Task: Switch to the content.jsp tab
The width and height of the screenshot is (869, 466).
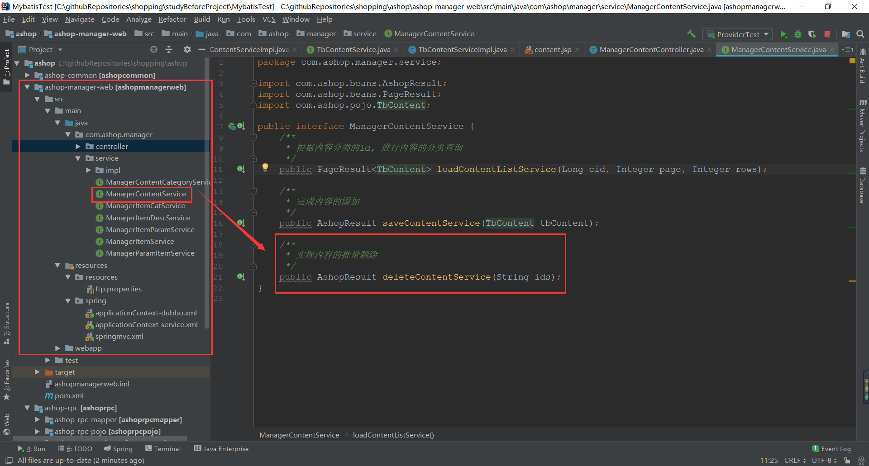Action: [x=552, y=50]
